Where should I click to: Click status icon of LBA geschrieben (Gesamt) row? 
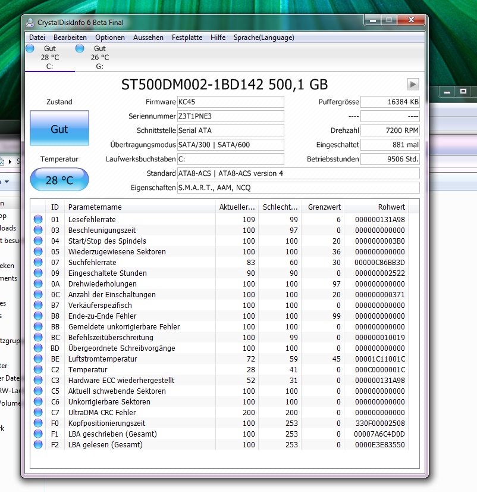[x=38, y=434]
